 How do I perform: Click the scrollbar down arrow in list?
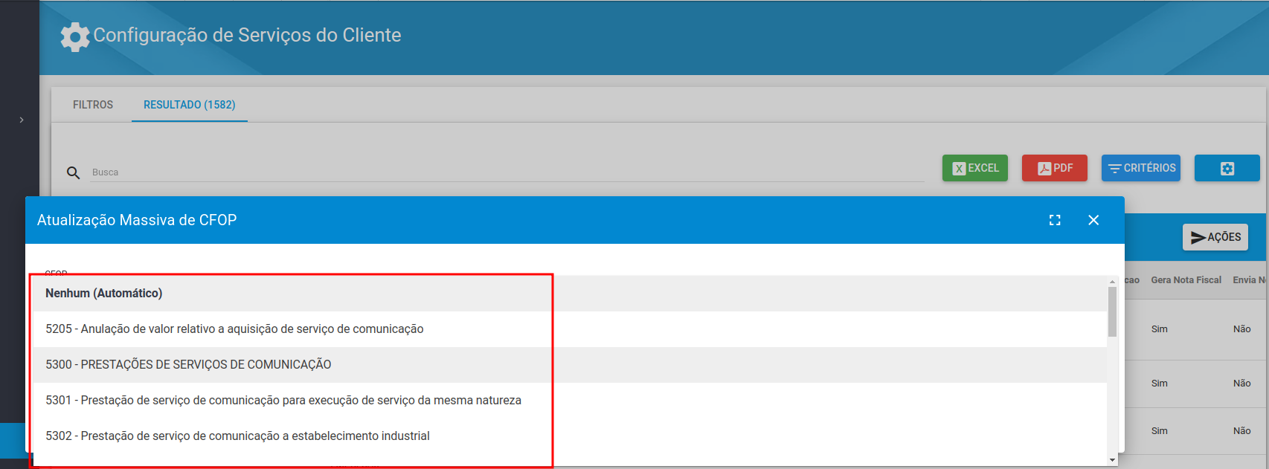coord(1113,460)
